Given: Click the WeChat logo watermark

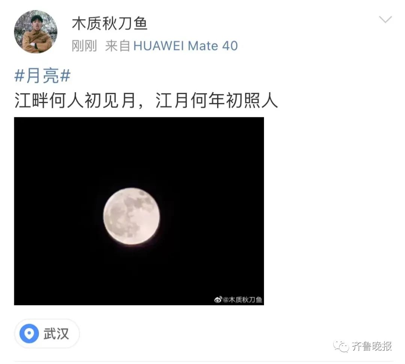Looking at the screenshot, I should click(341, 346).
